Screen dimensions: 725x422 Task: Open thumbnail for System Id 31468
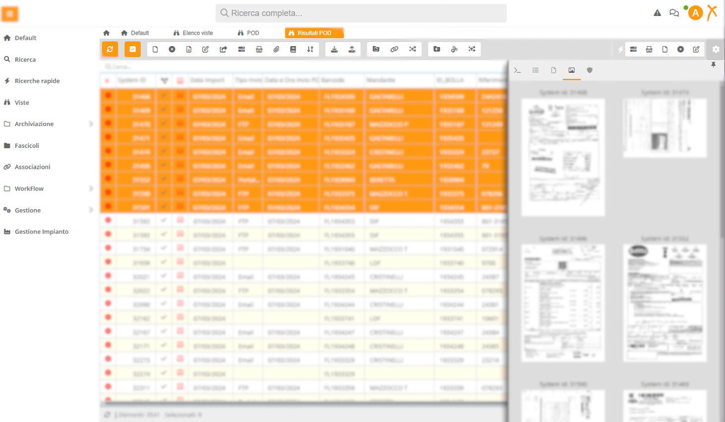563,157
